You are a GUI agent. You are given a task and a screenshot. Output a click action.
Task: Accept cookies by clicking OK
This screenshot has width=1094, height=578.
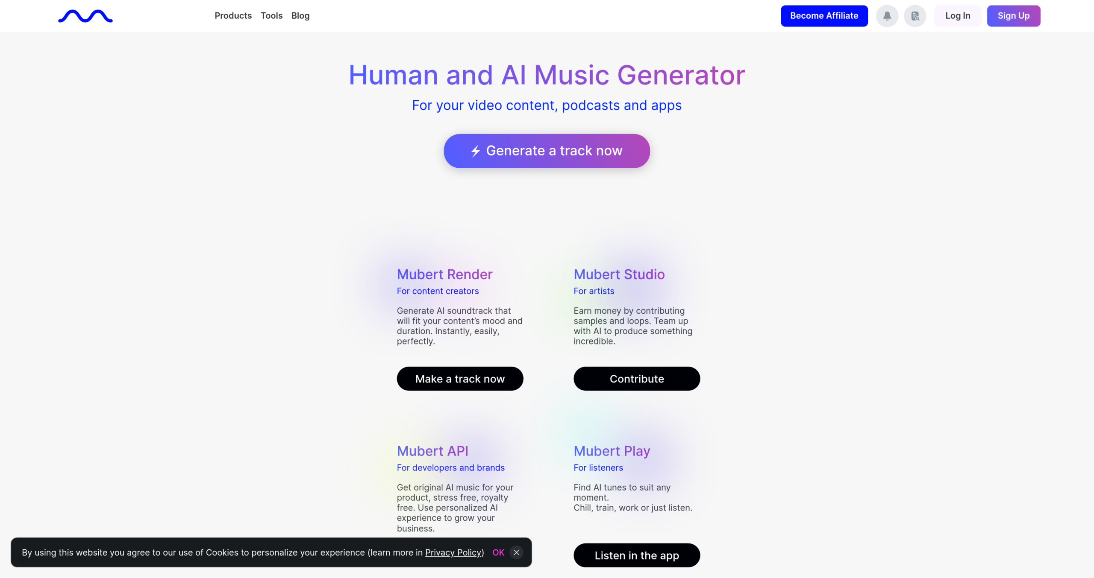tap(498, 552)
